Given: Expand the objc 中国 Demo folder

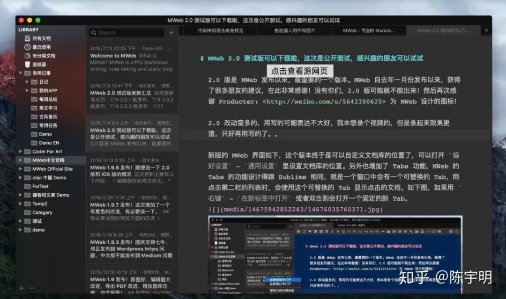Looking at the screenshot, I should click(21, 177).
